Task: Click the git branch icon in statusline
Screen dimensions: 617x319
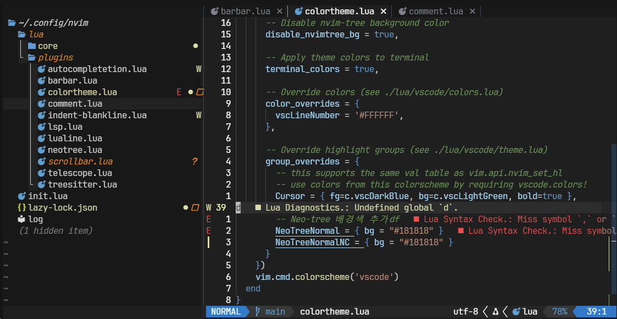Action: tap(258, 312)
